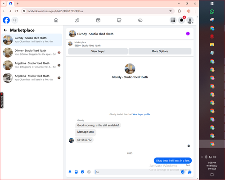Image resolution: width=225 pixels, height=180 pixels.
Task: Click the 'Good morning, is this still available?' message
Action: pyautogui.click(x=98, y=125)
